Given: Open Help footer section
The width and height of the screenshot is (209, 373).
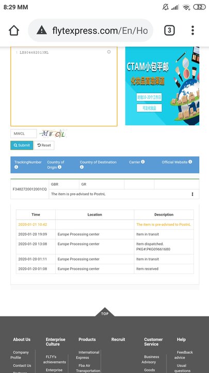Looking at the screenshot, I should pyautogui.click(x=181, y=339).
